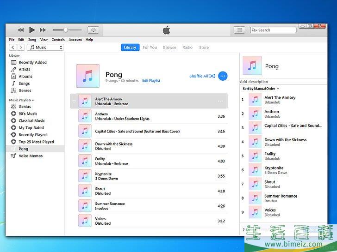Click the artwork icon of Anthem in main list
This screenshot has width=337, height=252.
coord(85,116)
